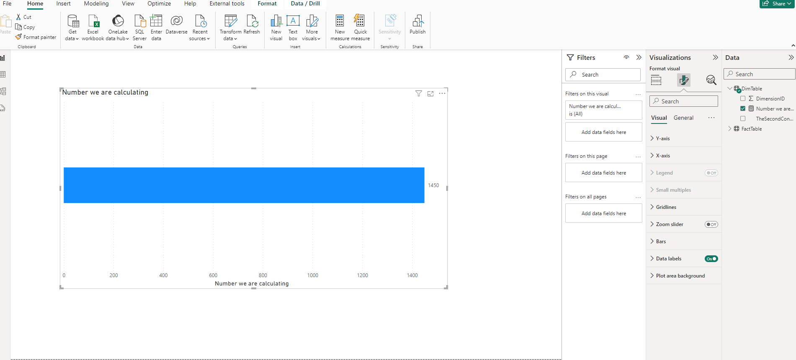Collapse the Data pane
Viewport: 796px width, 360px height.
[791, 57]
